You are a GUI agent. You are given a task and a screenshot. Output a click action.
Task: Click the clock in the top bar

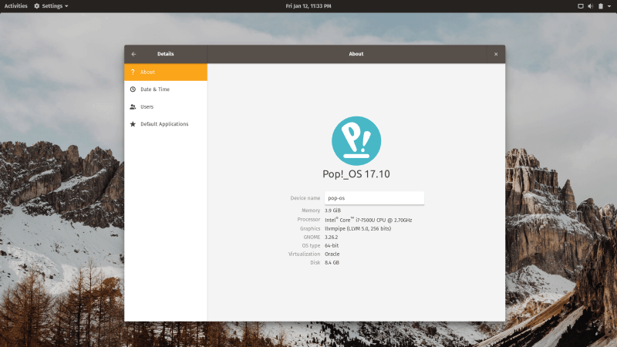tap(308, 6)
